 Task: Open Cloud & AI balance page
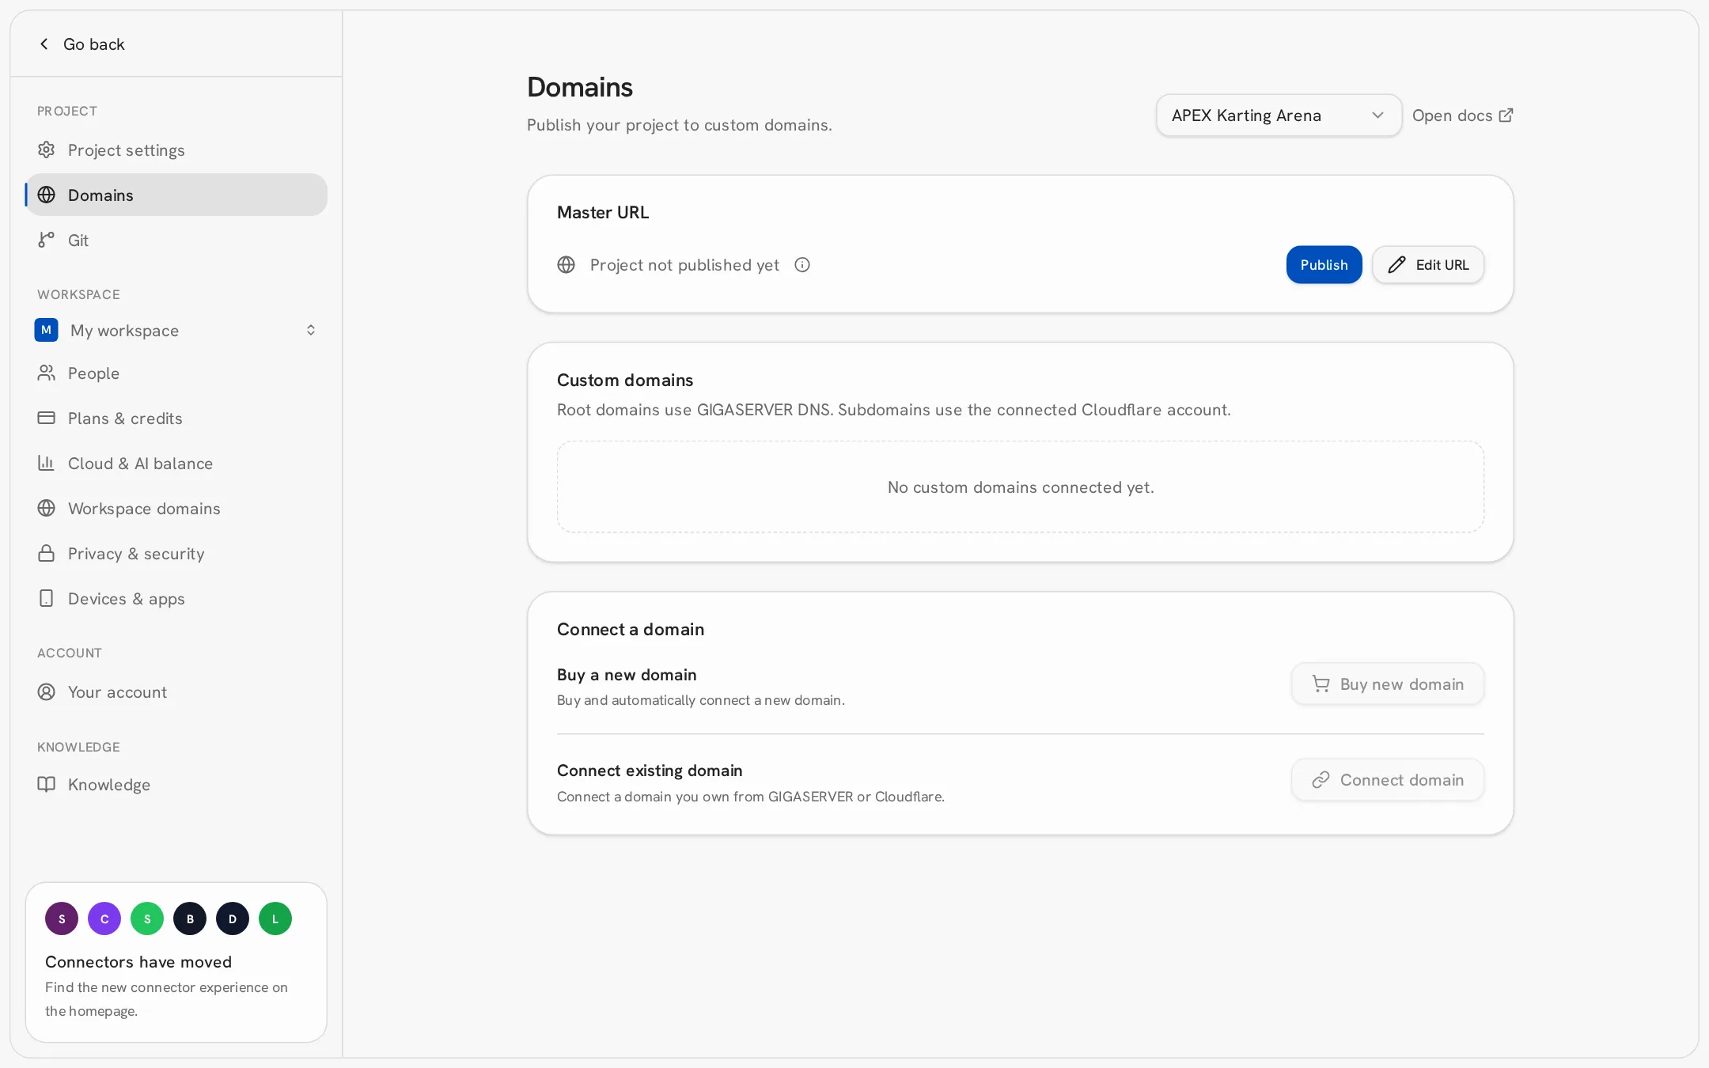(176, 463)
